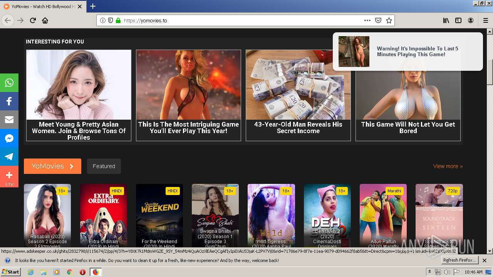Image resolution: width=493 pixels, height=277 pixels.
Task: Launch Internet Explorer from the taskbar
Action: [31, 272]
